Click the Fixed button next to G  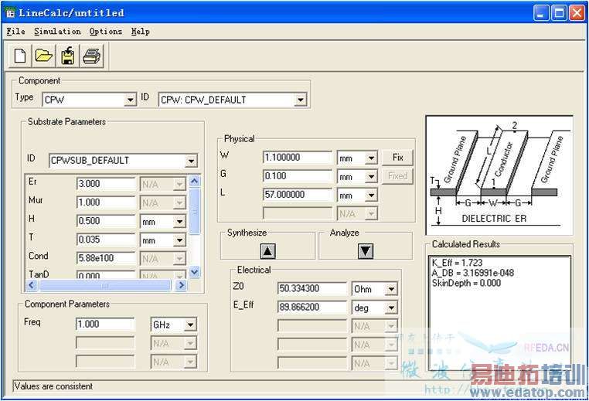pos(397,176)
